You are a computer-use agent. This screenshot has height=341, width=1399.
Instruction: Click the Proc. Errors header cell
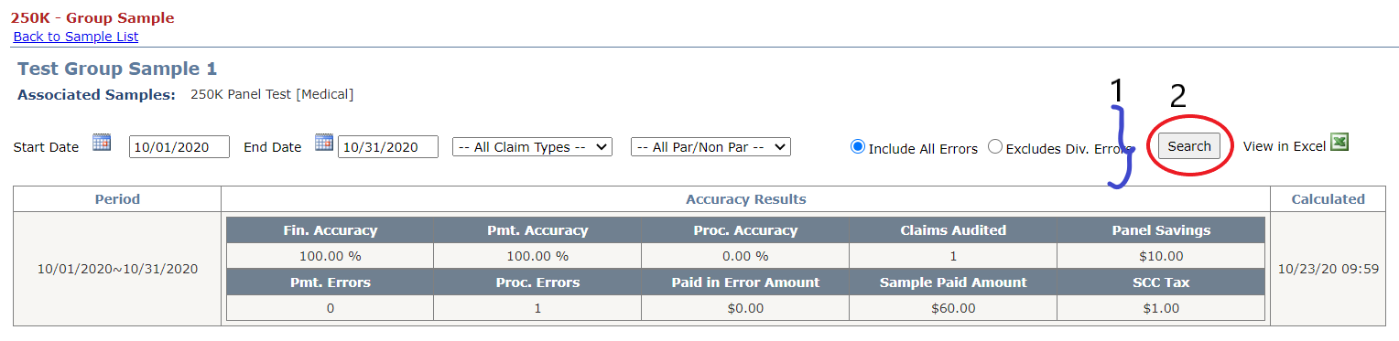click(537, 282)
